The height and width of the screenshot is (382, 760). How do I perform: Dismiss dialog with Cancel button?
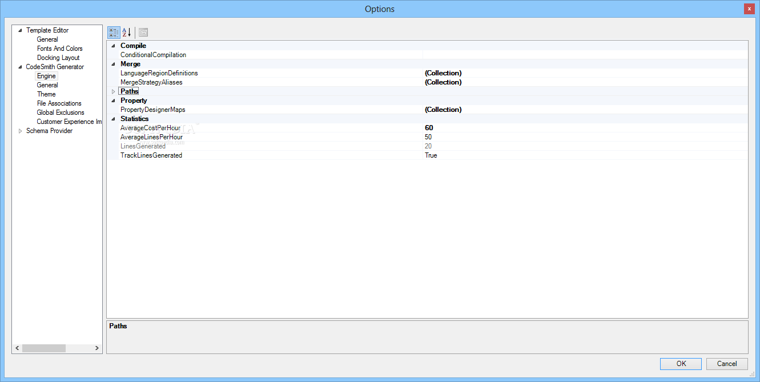[x=727, y=364]
